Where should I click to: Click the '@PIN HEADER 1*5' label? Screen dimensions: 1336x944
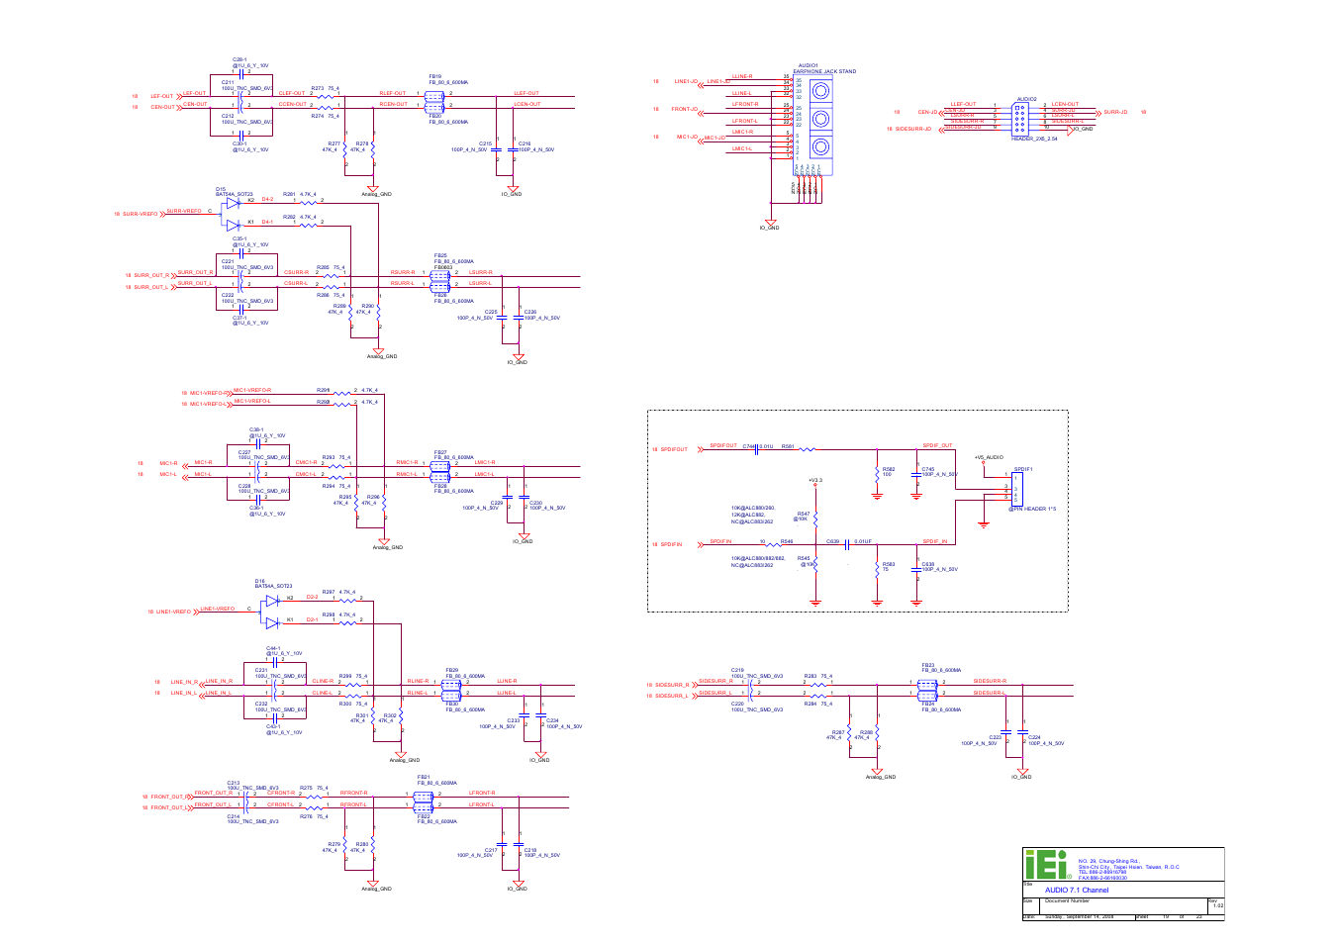(1032, 509)
